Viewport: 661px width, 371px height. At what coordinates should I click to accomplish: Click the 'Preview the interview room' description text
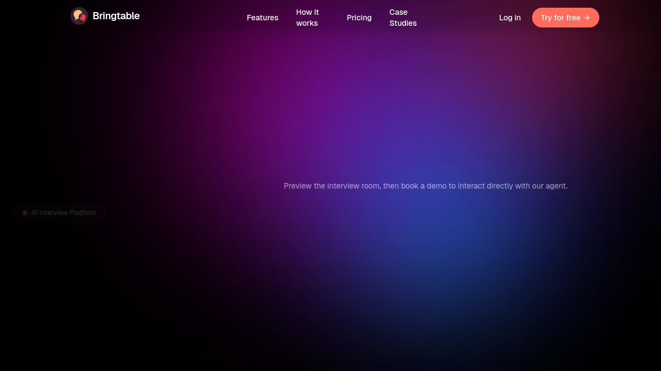click(426, 186)
